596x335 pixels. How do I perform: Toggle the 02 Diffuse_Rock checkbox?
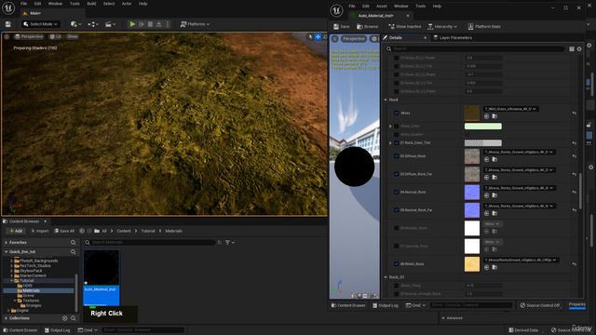[x=397, y=156]
